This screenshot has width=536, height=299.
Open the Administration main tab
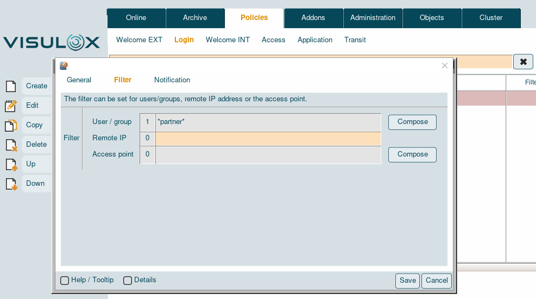click(x=373, y=18)
